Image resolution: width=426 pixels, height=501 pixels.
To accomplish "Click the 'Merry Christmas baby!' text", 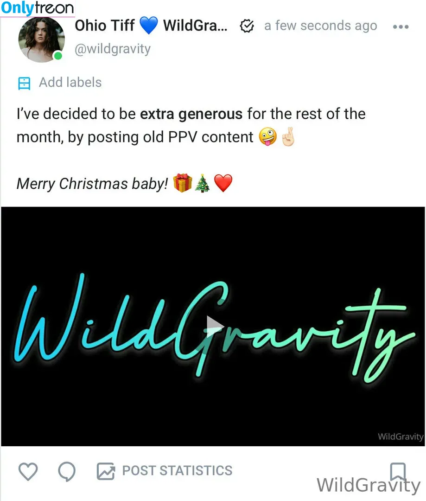I will (92, 184).
